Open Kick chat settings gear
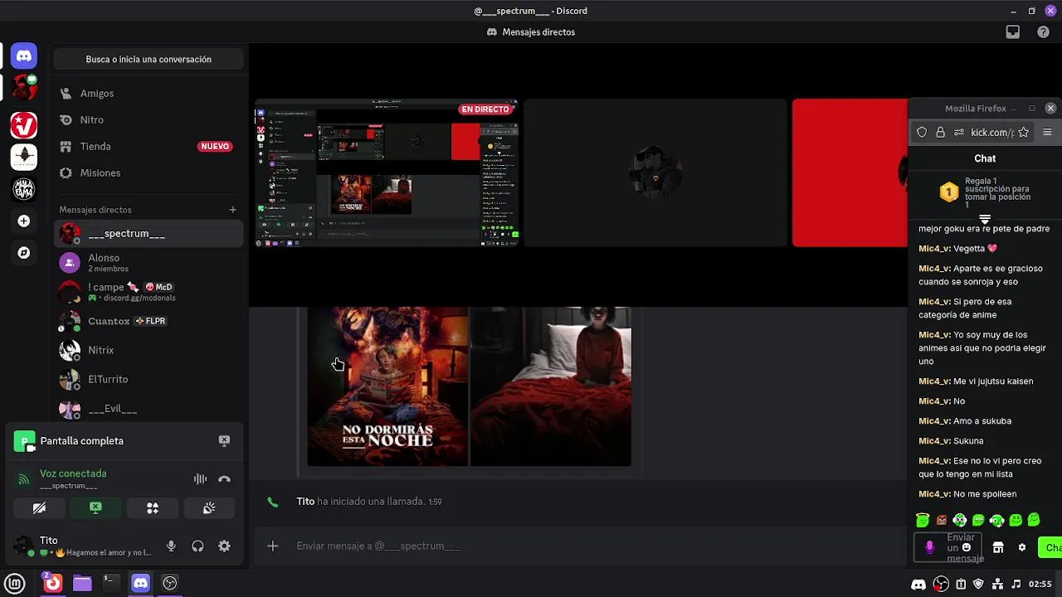1062x597 pixels. click(x=1022, y=548)
